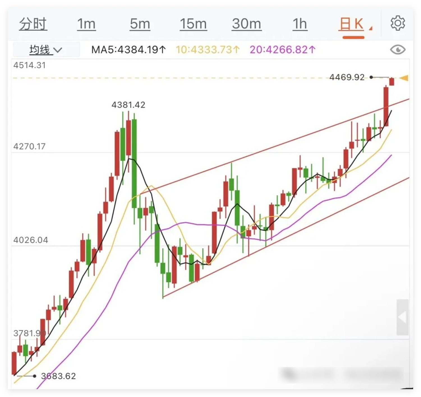Expand 日K period options triangle

coord(371,28)
